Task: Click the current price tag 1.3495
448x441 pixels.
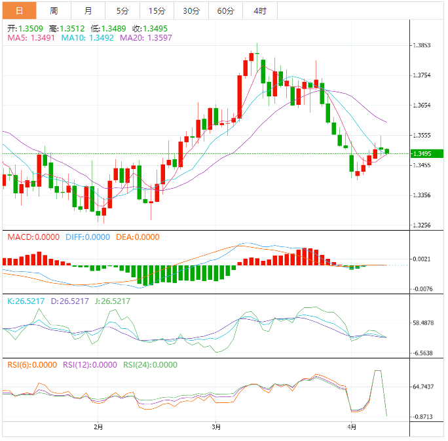Action: point(426,153)
